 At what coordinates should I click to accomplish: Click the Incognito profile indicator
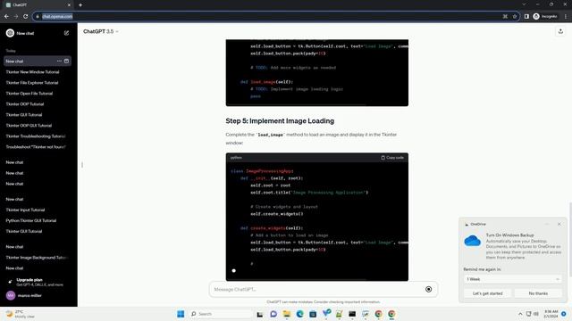545,16
